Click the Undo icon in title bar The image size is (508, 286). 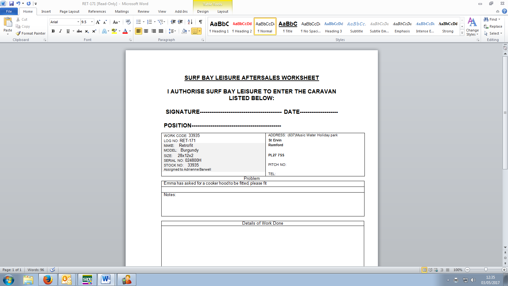[x=18, y=3]
